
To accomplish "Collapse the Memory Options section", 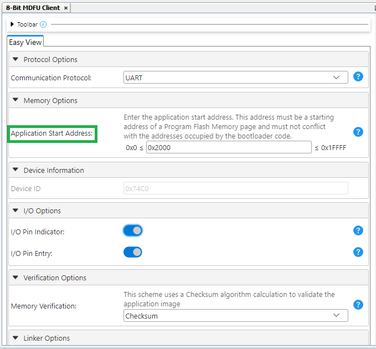I will [15, 100].
